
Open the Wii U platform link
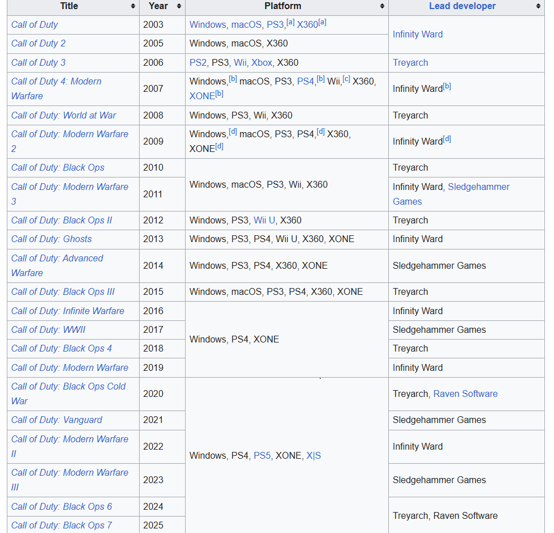265,220
